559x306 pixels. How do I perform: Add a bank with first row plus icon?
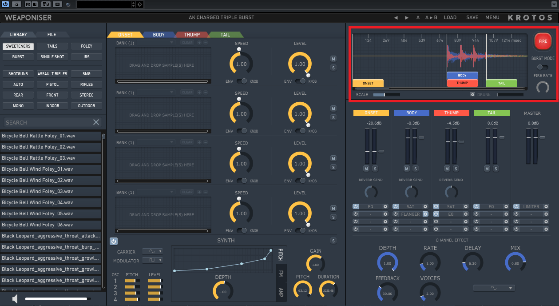(x=199, y=43)
